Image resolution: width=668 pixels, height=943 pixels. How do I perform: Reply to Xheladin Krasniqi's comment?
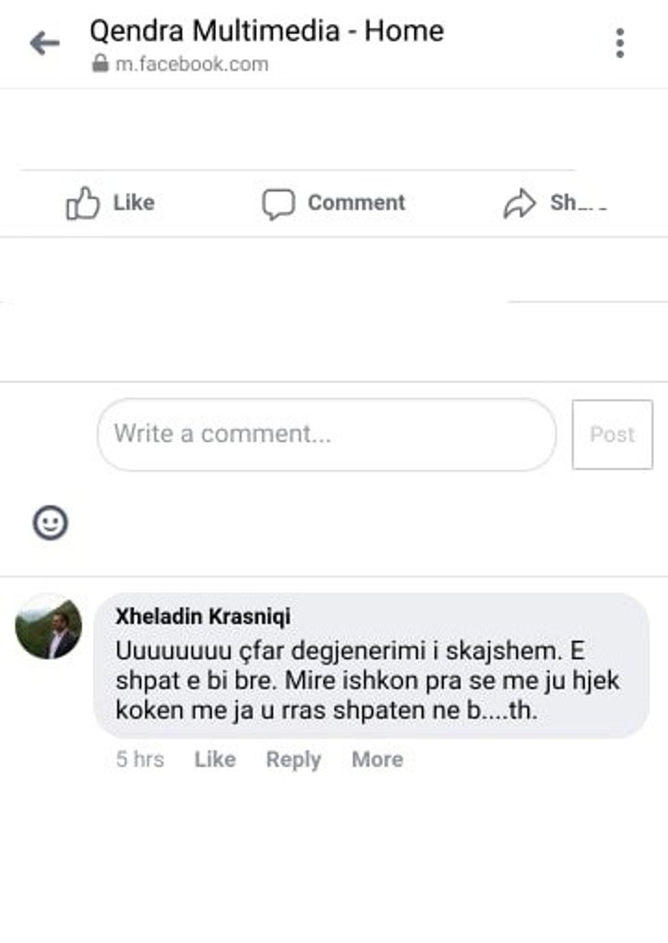coord(293,760)
